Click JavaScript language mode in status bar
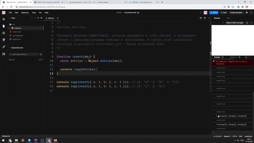Image resolution: width=254 pixels, height=143 pixels. click(248, 136)
